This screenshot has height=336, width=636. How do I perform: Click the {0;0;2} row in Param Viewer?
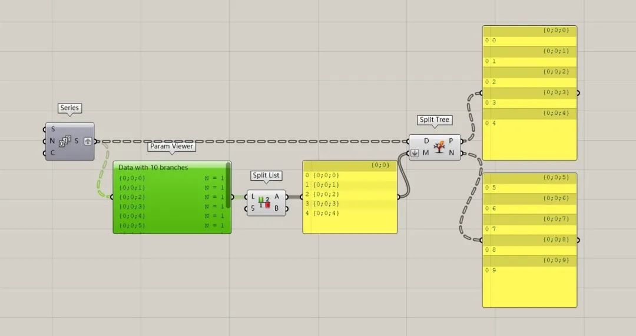[x=171, y=197]
